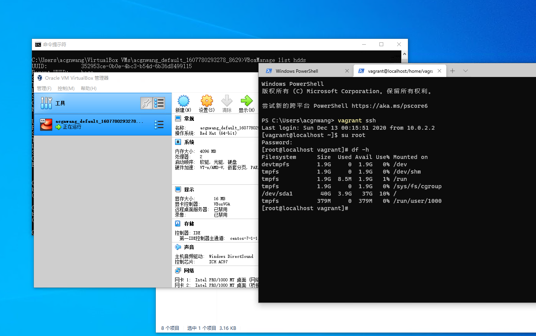Click the Display section screen icon
The width and height of the screenshot is (536, 336).
178,189
